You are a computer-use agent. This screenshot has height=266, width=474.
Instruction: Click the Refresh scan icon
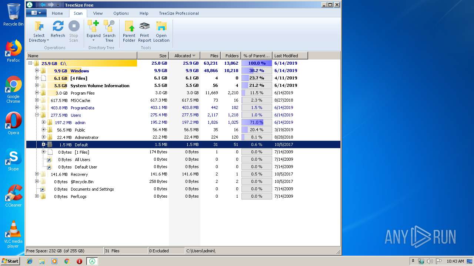[x=58, y=26]
